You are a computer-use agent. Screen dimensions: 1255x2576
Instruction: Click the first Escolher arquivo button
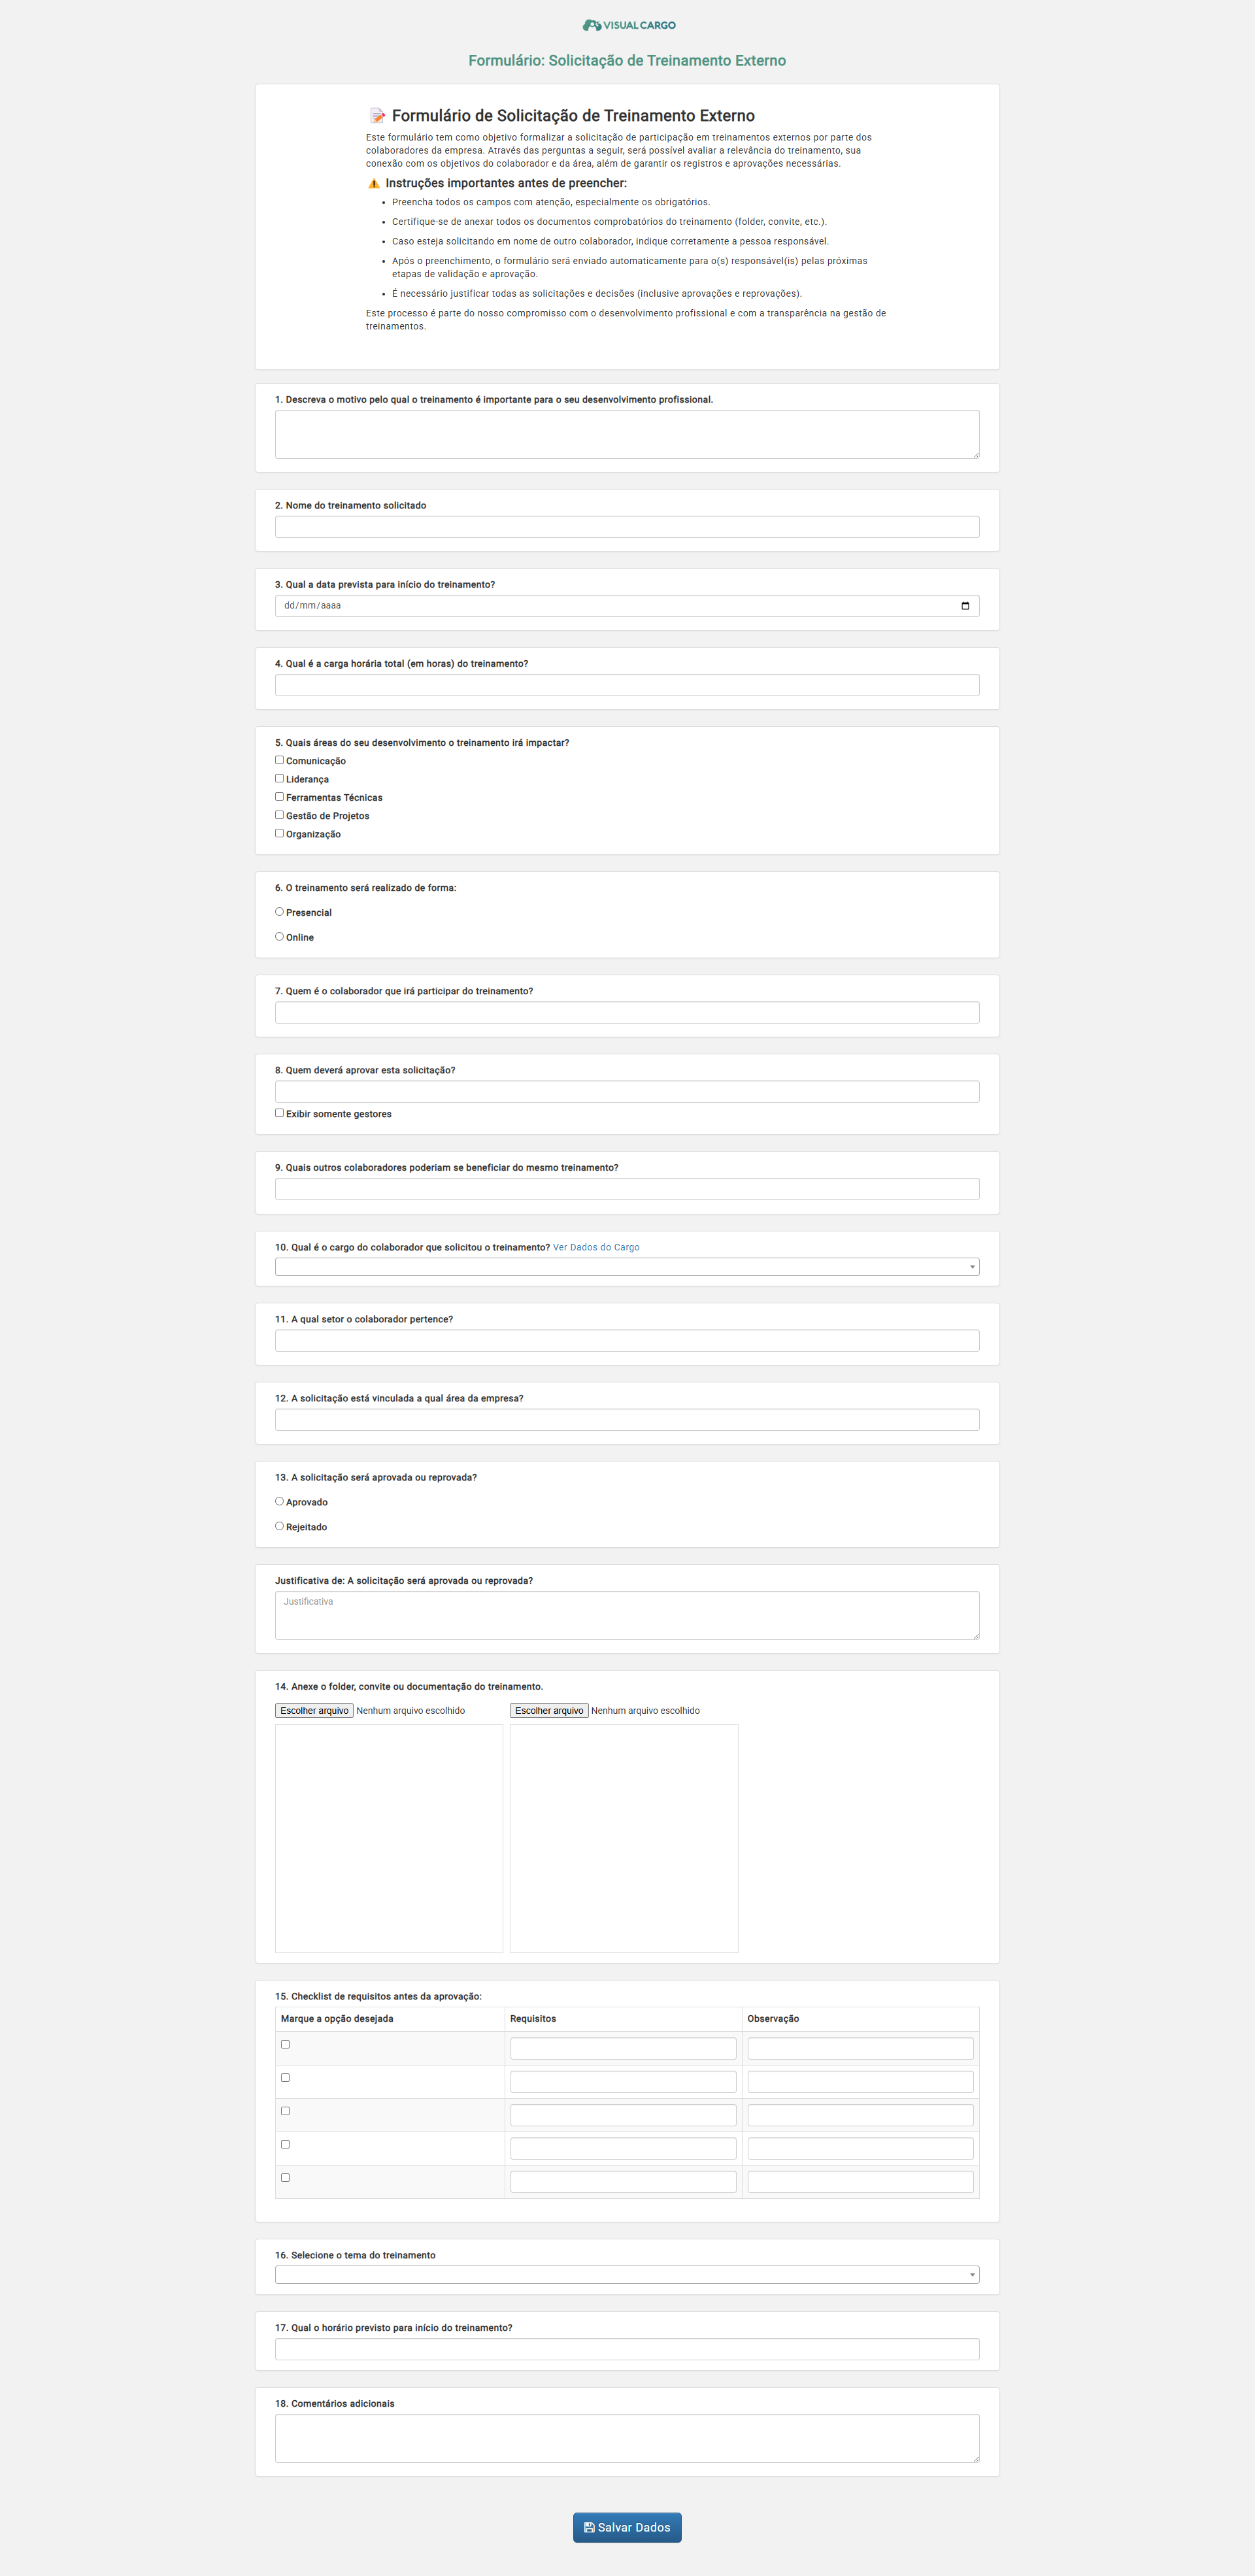click(314, 1711)
